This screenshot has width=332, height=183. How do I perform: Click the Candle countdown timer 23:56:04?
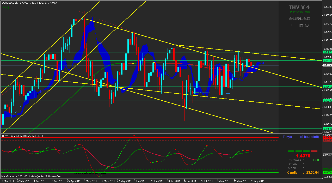312,173
